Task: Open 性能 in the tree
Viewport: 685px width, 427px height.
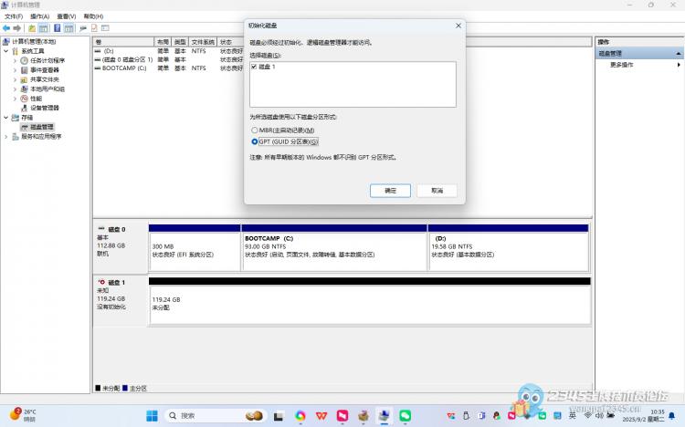Action: click(x=37, y=99)
